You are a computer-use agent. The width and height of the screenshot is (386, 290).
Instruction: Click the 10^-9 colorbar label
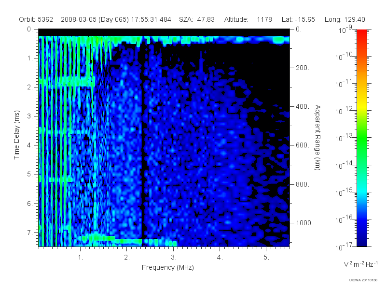[x=345, y=29]
